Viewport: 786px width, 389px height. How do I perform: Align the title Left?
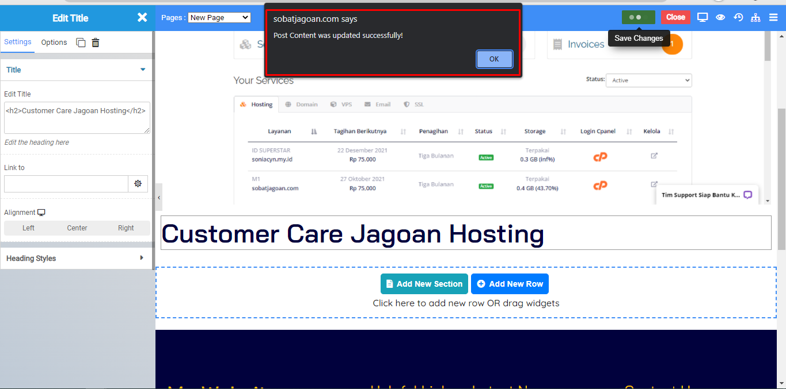tap(28, 228)
